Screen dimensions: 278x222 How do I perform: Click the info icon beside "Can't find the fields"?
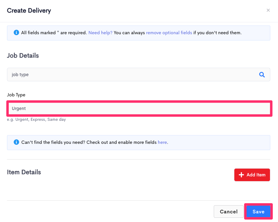tap(16, 142)
